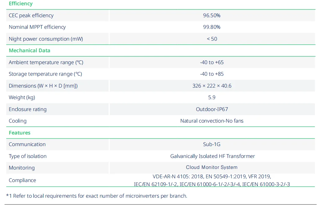
Task: Select the Ambient temperature range label
Action: pyautogui.click(x=46, y=62)
